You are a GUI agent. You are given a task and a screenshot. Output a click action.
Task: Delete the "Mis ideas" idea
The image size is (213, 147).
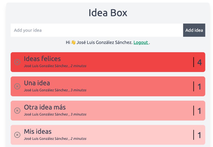[17, 135]
